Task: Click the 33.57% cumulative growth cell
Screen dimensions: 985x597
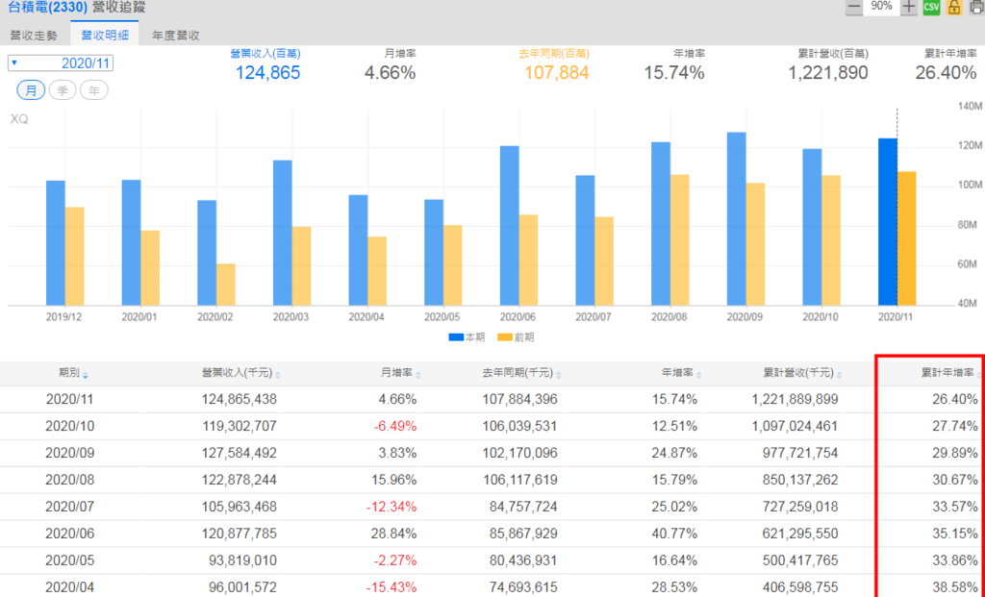Action: pyautogui.click(x=957, y=507)
